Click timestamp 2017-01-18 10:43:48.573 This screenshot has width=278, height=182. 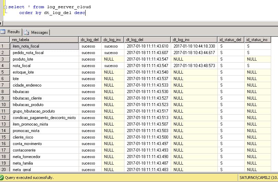pyautogui.click(x=194, y=66)
